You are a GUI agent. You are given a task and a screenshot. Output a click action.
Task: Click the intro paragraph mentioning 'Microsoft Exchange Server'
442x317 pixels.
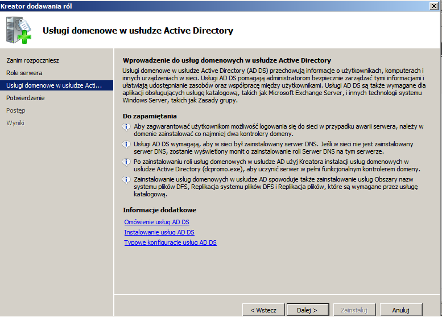tap(274, 85)
